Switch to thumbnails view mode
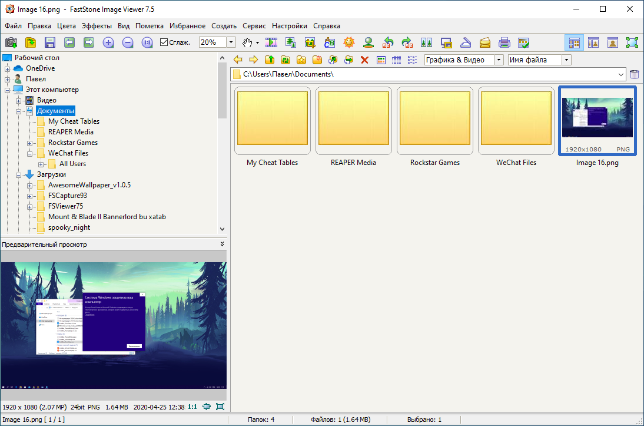 pos(381,60)
